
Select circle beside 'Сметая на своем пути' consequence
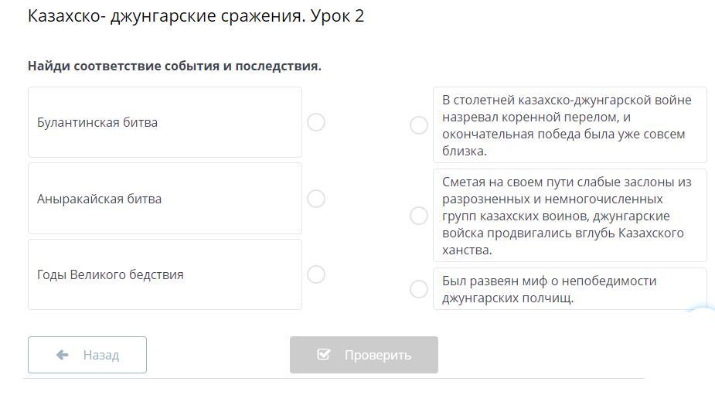click(x=419, y=216)
